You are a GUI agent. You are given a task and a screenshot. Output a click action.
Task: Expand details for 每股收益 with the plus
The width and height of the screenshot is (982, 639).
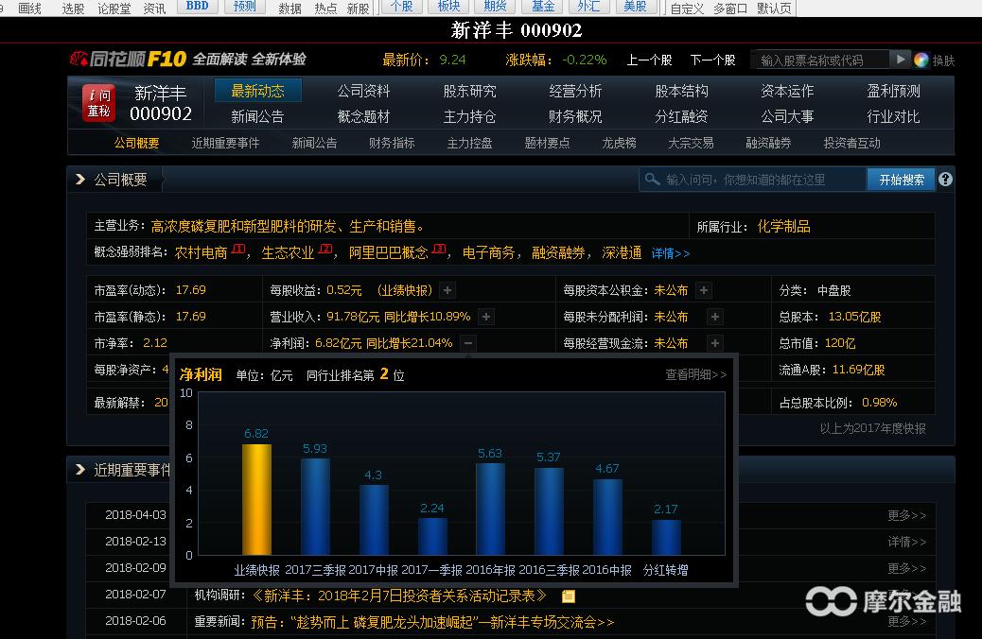[x=446, y=290]
